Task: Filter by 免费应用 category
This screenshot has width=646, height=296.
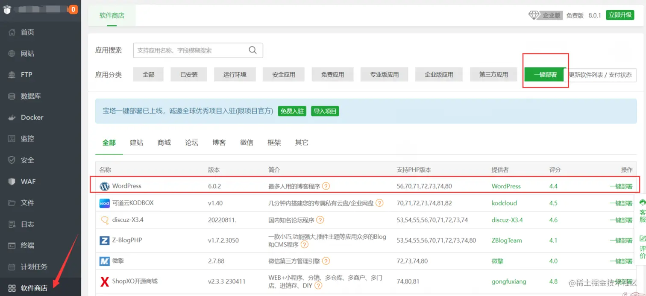Action: pyautogui.click(x=332, y=74)
